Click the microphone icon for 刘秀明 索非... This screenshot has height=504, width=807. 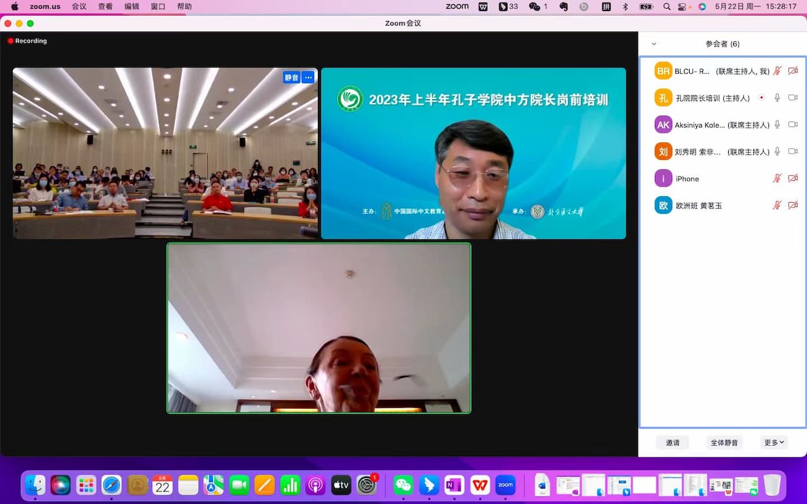[777, 151]
